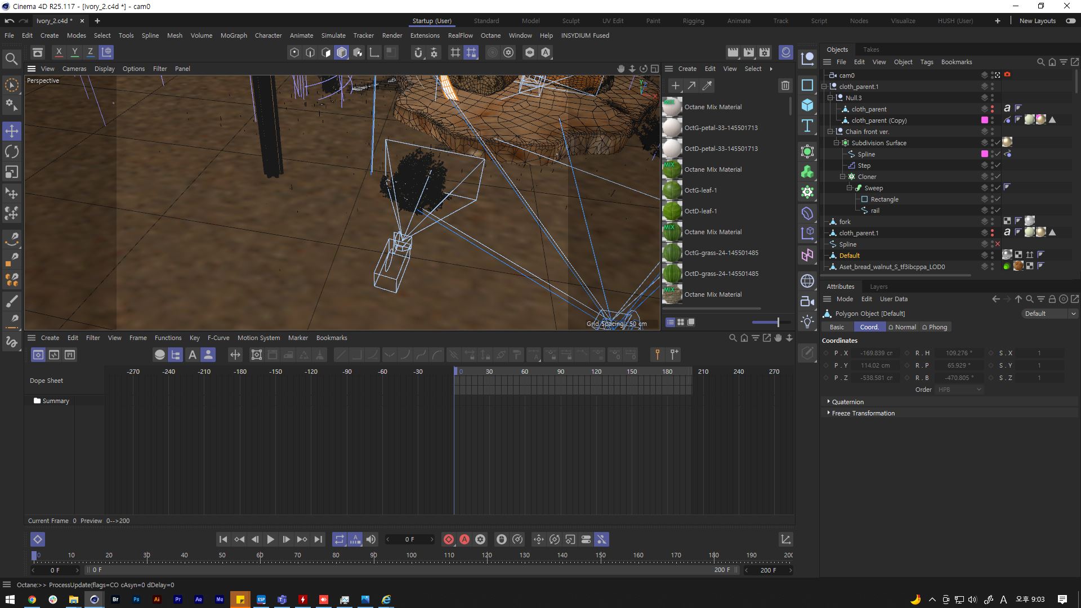Click the Autokeying button in transport bar

[x=464, y=539]
